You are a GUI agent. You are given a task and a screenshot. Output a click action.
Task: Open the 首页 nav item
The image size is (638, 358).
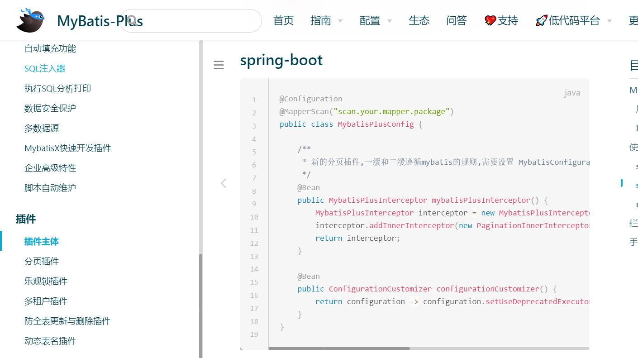click(x=284, y=20)
